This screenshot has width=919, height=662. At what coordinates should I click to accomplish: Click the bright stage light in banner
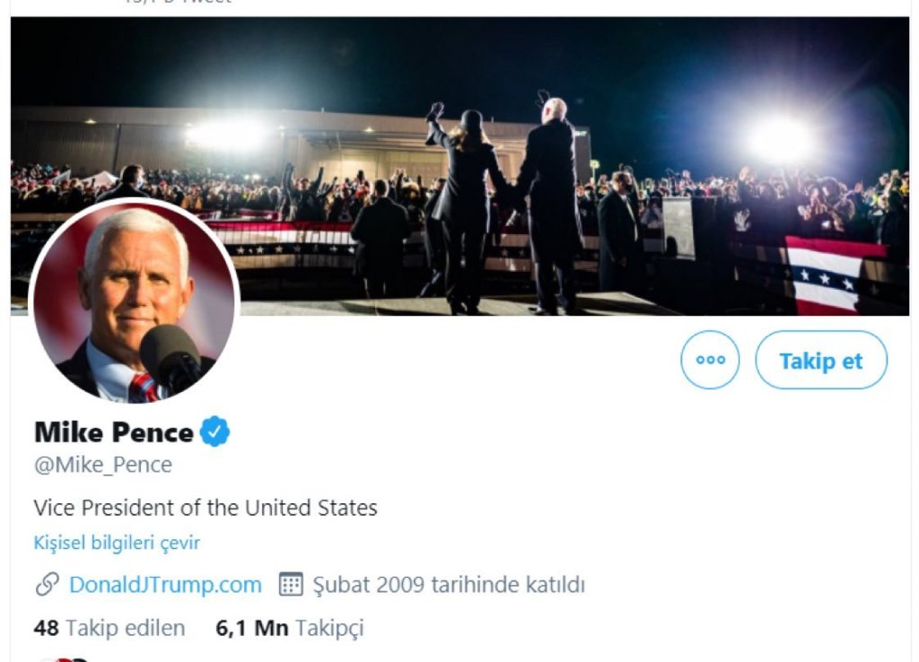click(x=779, y=139)
